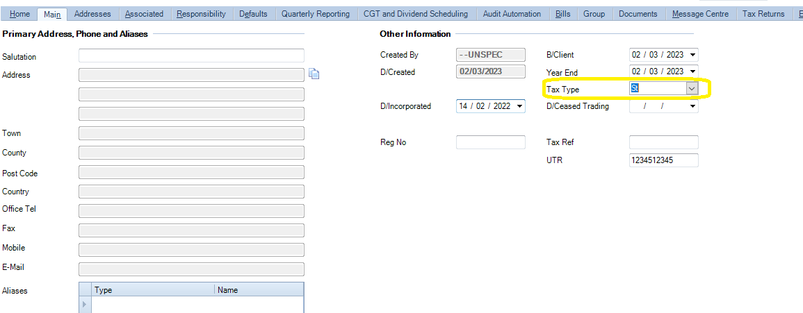Focus the Reg No text box
This screenshot has height=313, width=803.
pyautogui.click(x=490, y=142)
